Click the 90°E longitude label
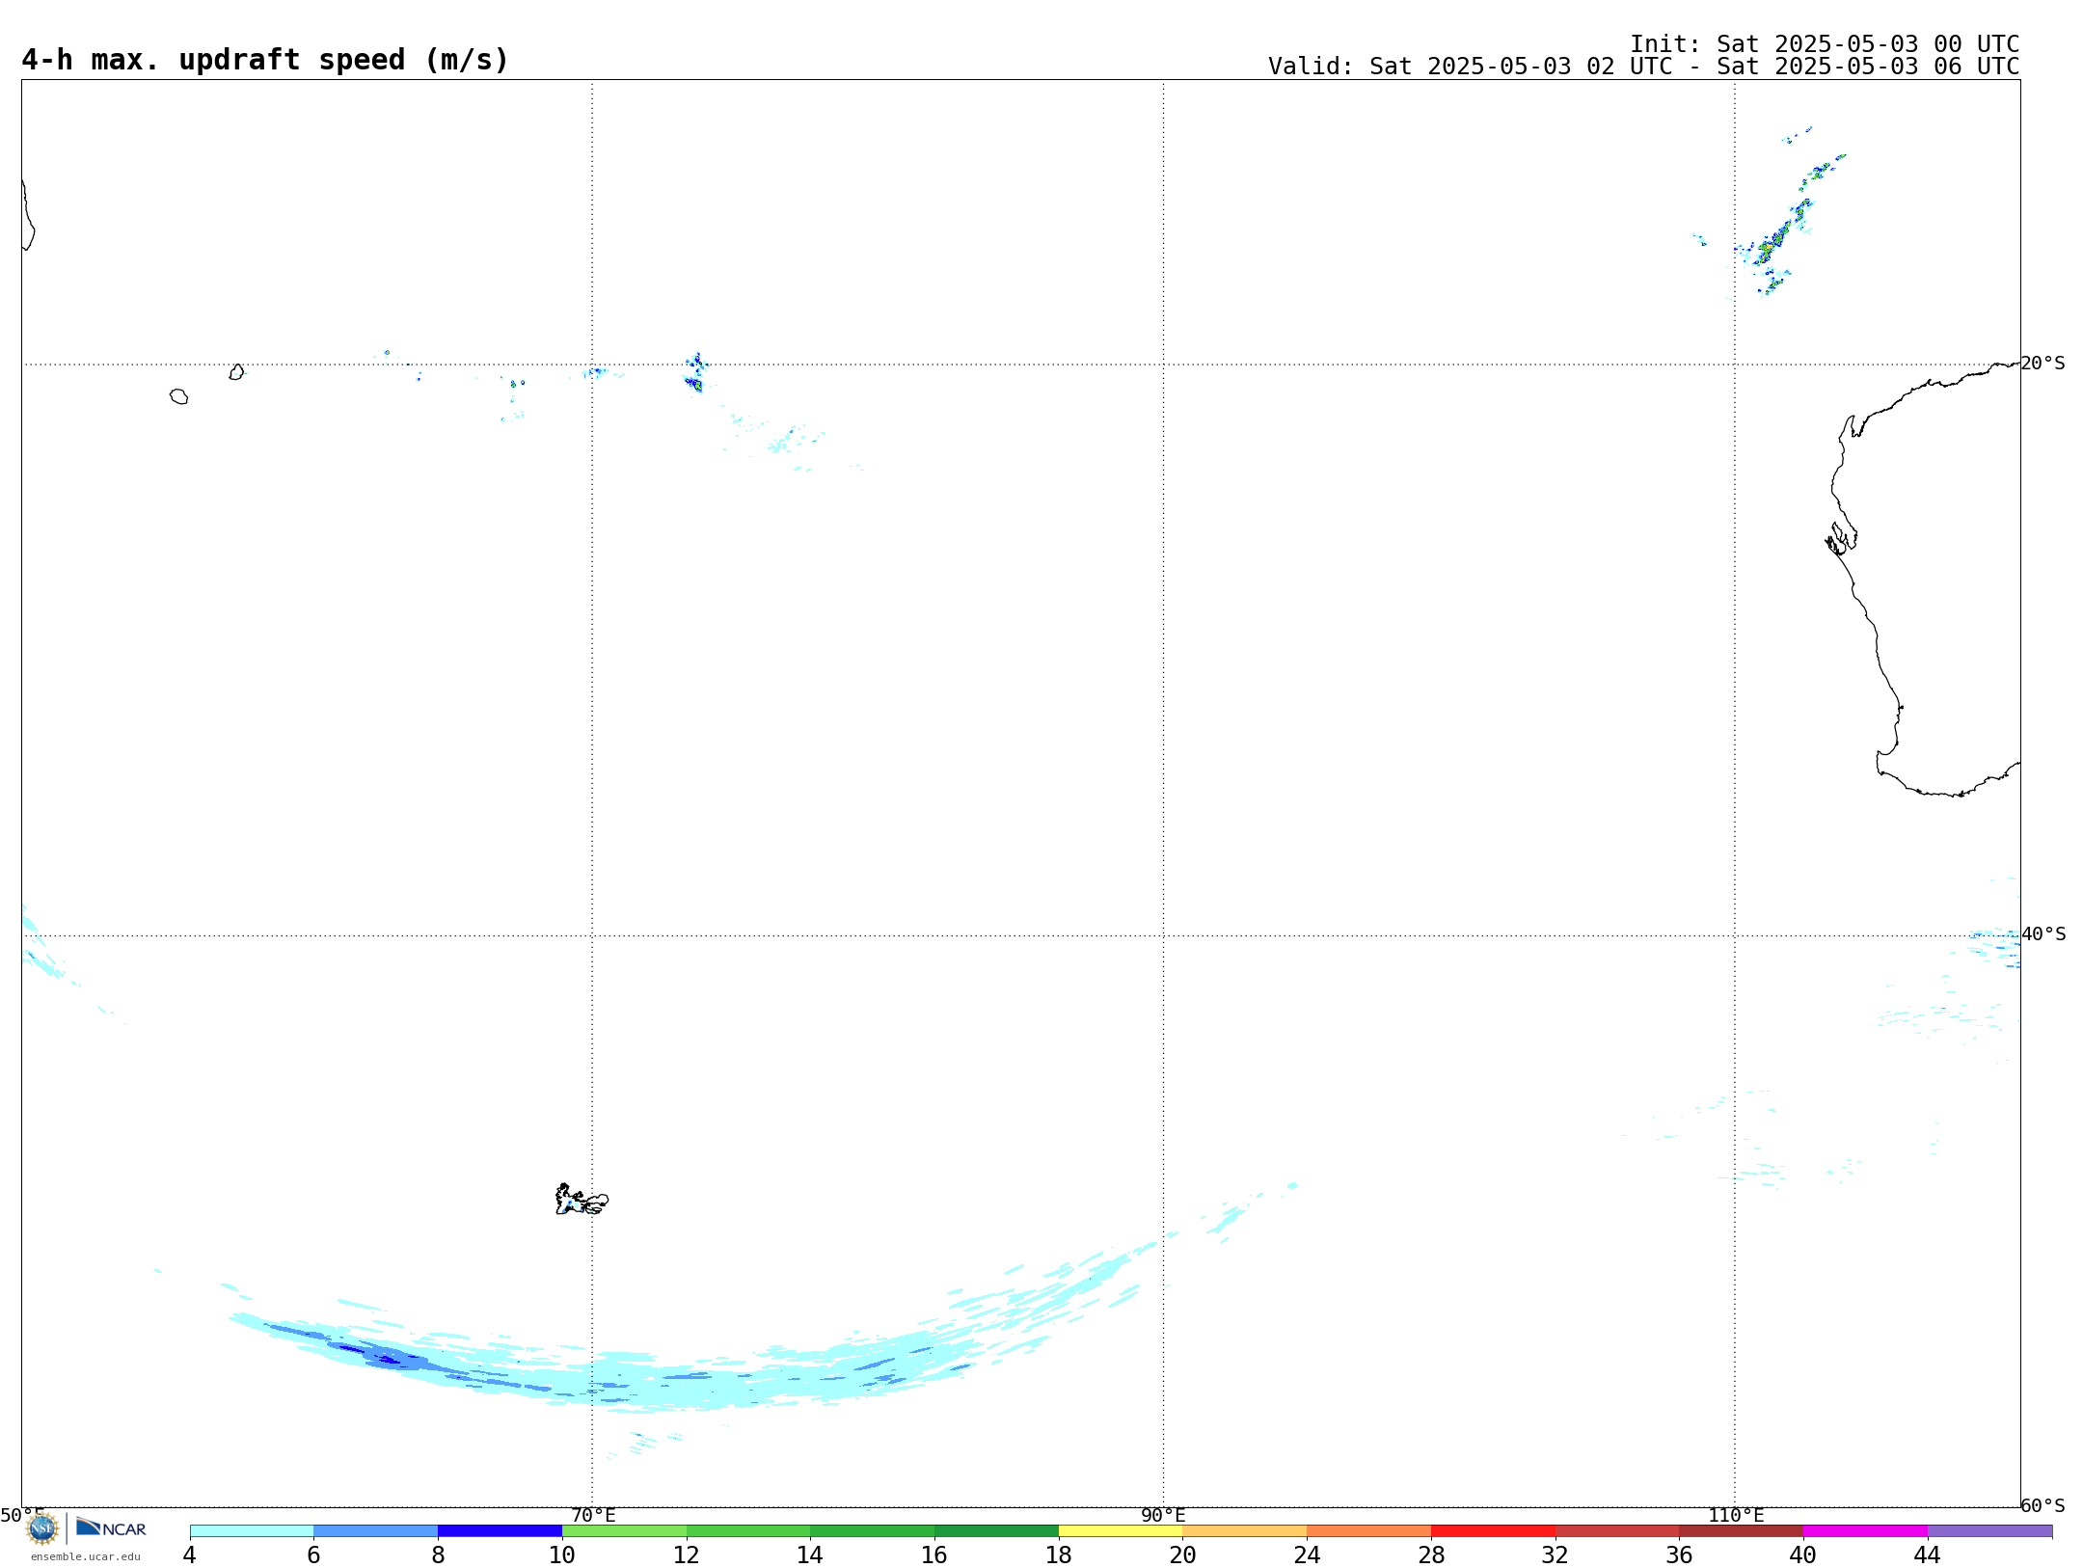Screen dimensions: 2083x1568 (x=1164, y=1516)
